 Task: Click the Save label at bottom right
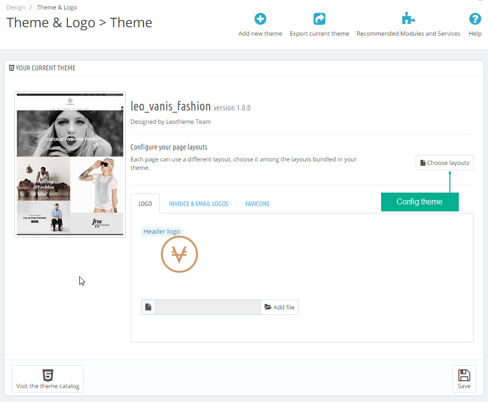(464, 386)
